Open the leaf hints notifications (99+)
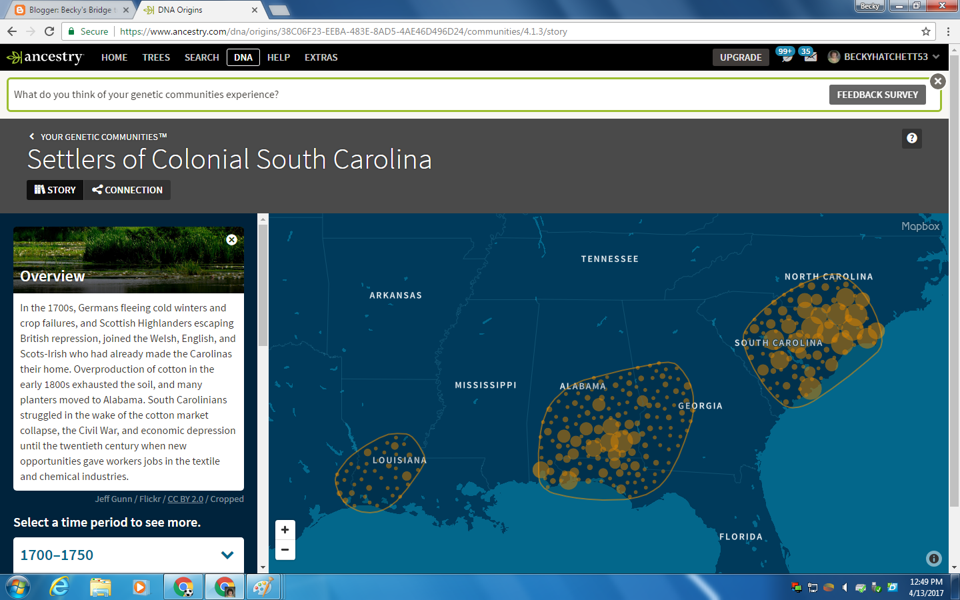The width and height of the screenshot is (960, 600). coord(785,56)
